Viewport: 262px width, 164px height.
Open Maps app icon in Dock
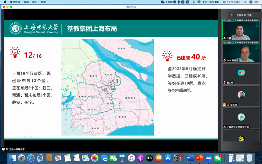click(x=86, y=158)
